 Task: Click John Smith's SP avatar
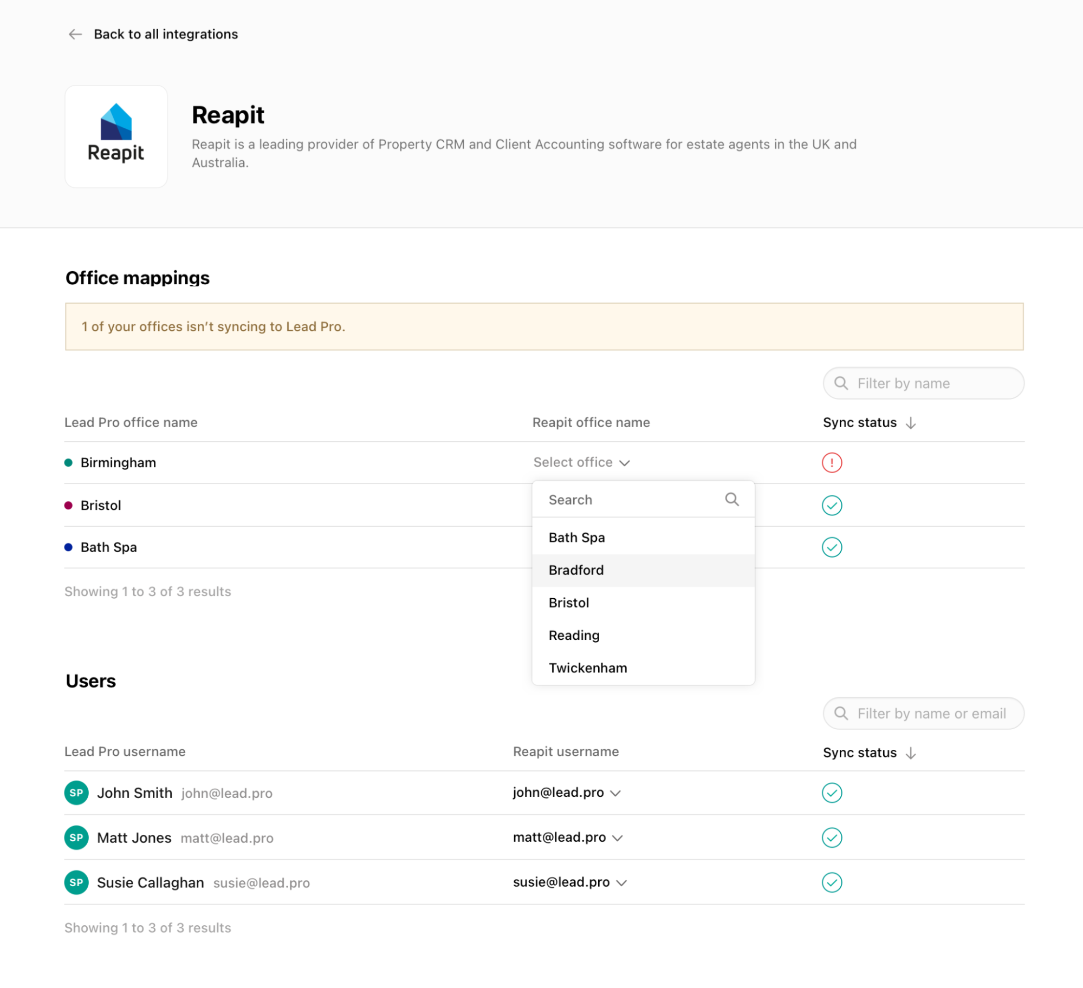click(76, 793)
